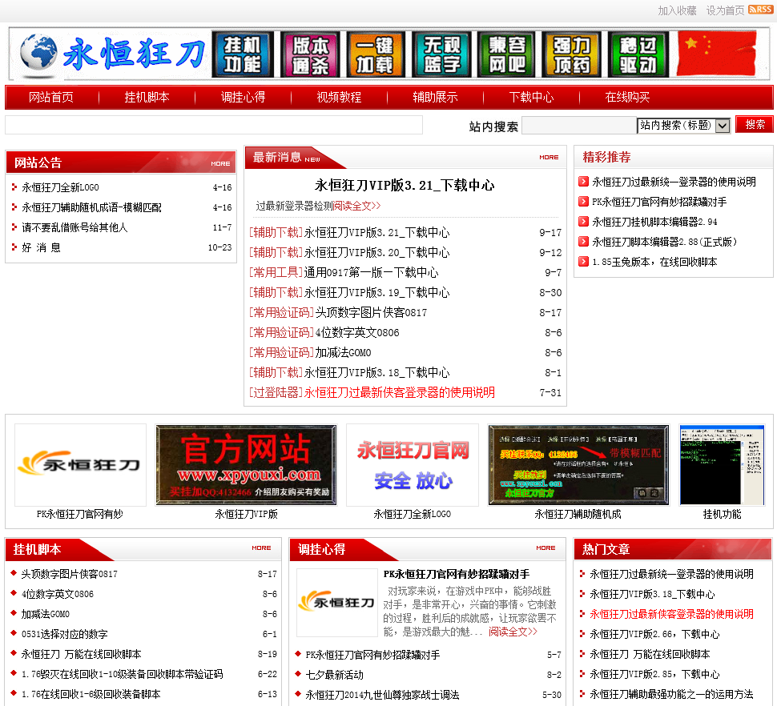Open hot article 永恒狂刀VIP版2.85, 下载中心
Screen dimensions: 777x706
pos(654,674)
